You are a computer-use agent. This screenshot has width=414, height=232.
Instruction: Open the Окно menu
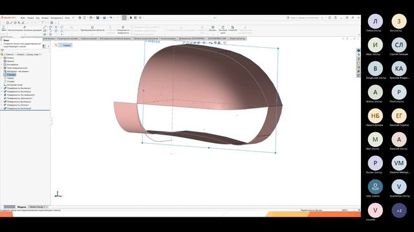(x=67, y=18)
